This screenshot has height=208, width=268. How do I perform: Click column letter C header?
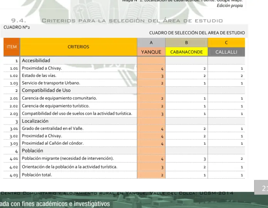[x=226, y=42]
